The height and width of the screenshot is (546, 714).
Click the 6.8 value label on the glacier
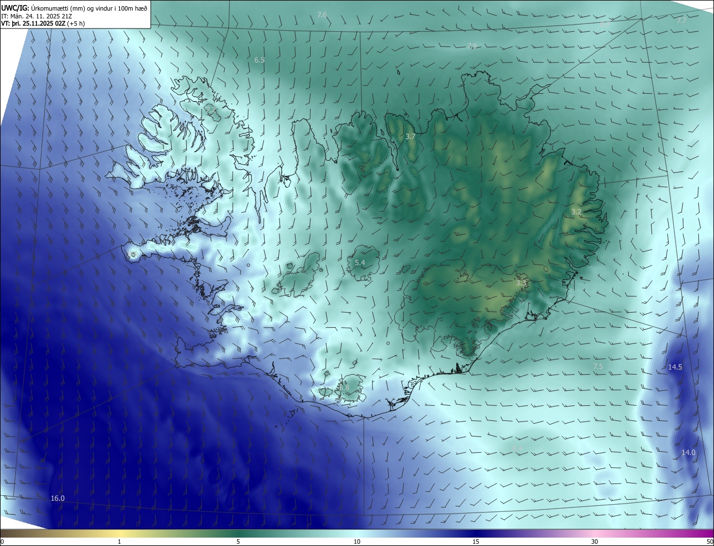[x=344, y=387]
